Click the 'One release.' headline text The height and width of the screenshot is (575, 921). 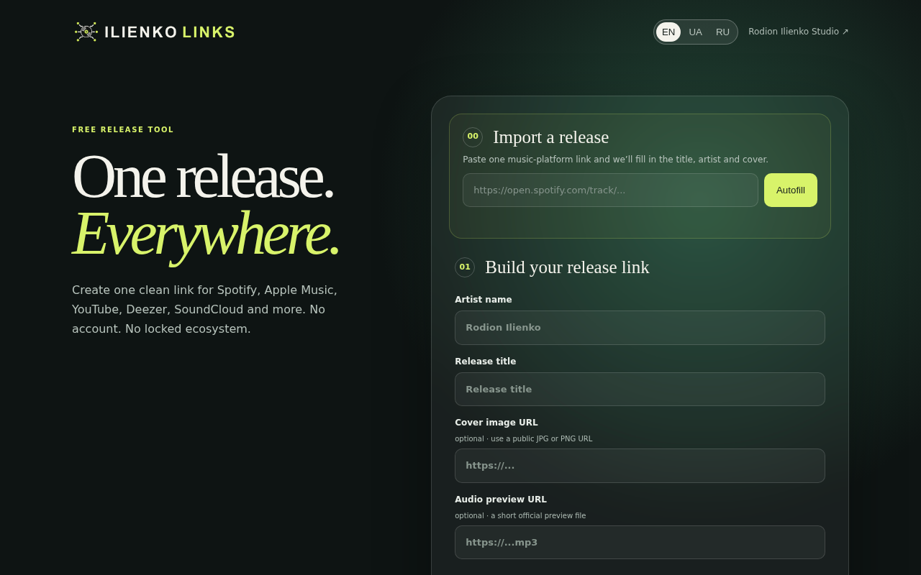pos(203,177)
